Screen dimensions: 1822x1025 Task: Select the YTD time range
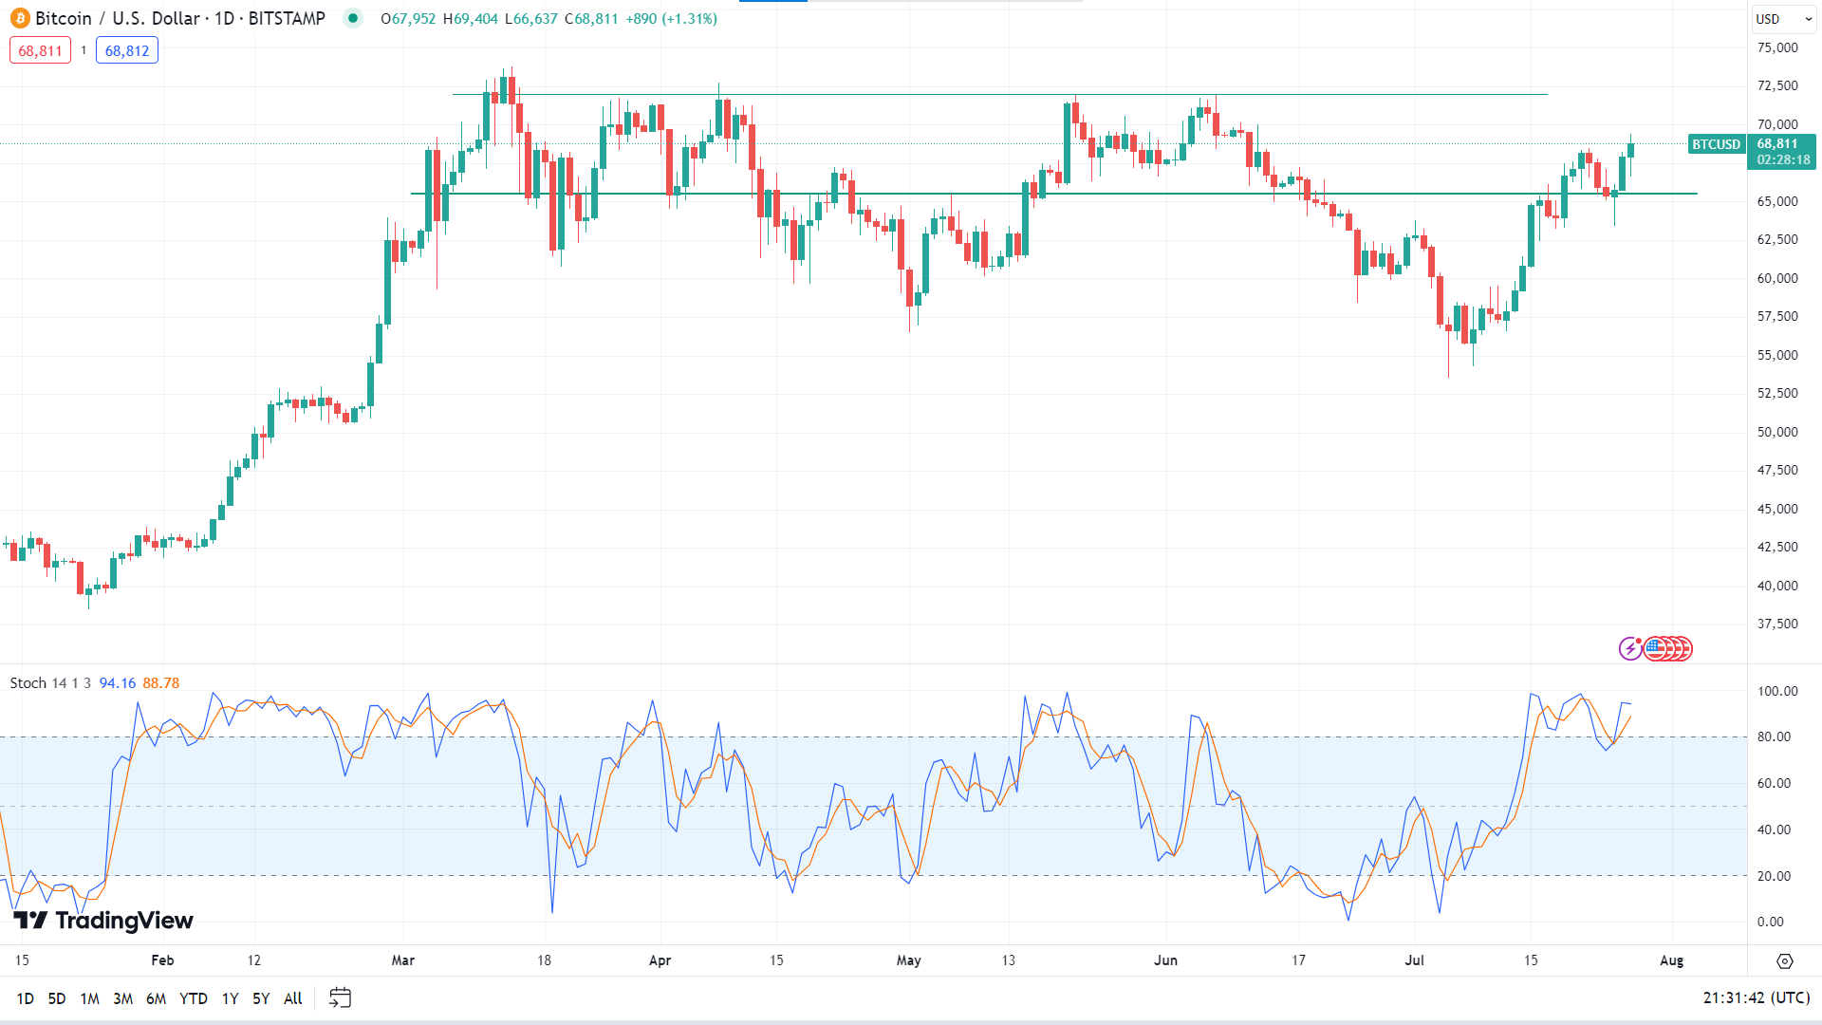pyautogui.click(x=194, y=998)
